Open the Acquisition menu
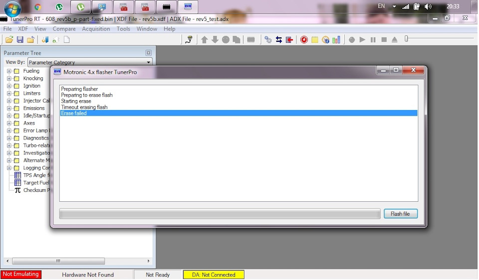 tap(96, 29)
